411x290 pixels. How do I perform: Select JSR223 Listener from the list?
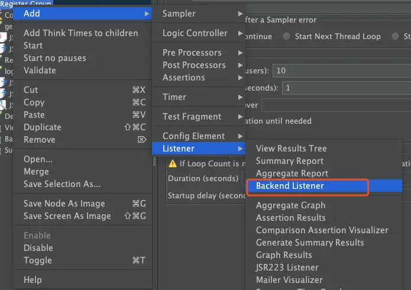(x=287, y=268)
